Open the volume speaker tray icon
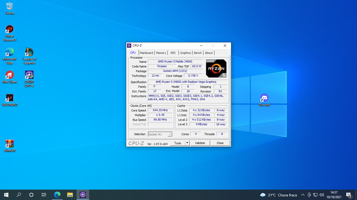 (322, 195)
